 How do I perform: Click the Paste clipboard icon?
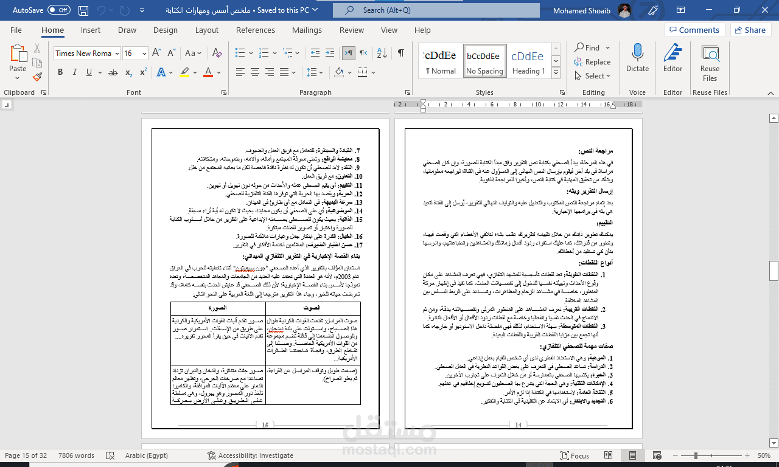point(18,54)
